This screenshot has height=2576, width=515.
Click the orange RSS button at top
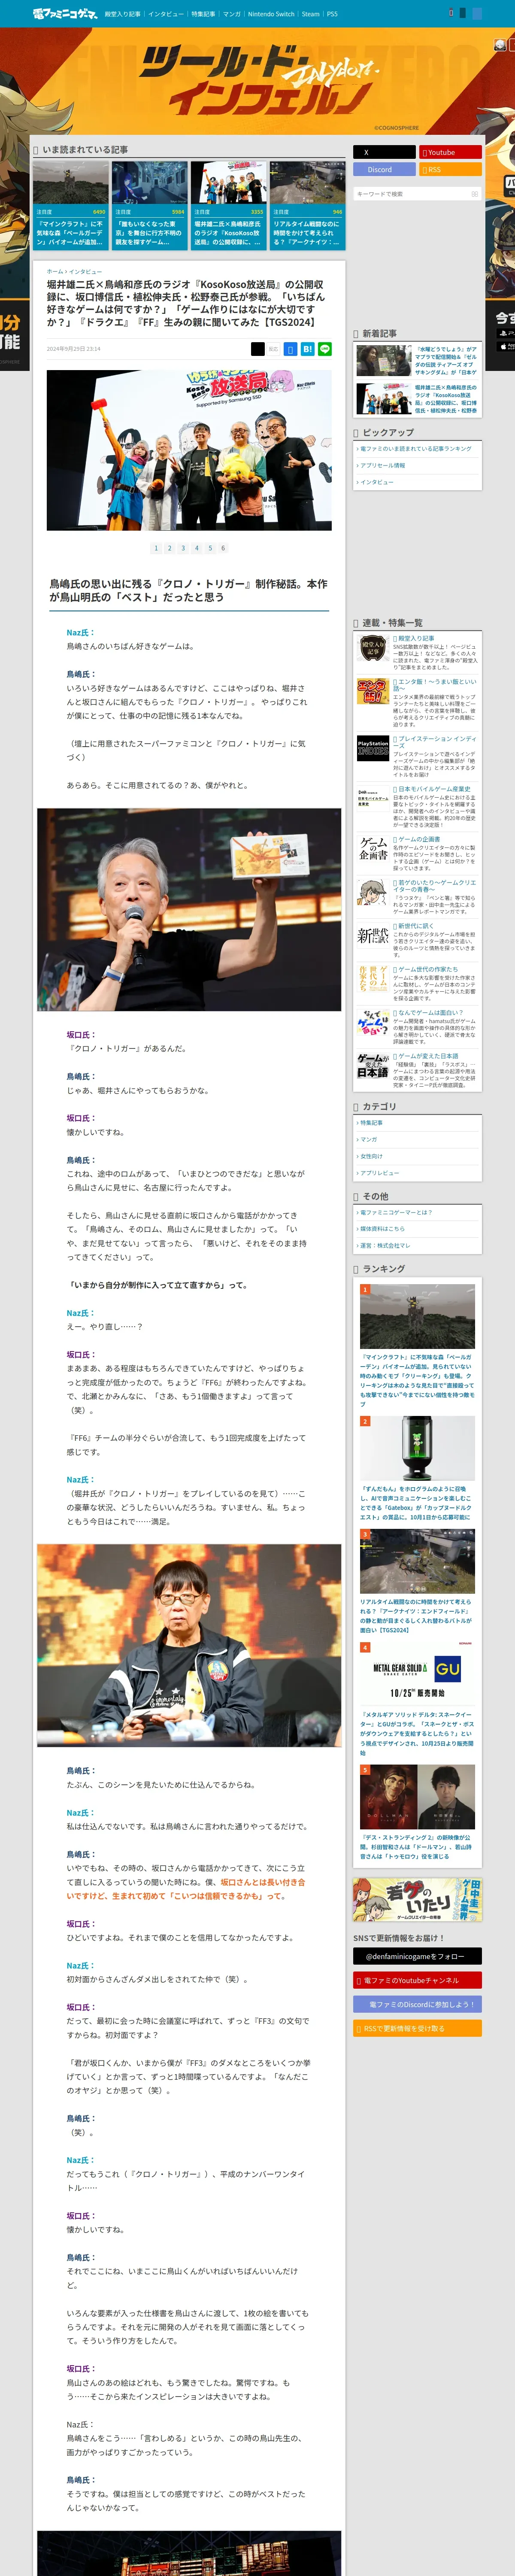click(450, 169)
